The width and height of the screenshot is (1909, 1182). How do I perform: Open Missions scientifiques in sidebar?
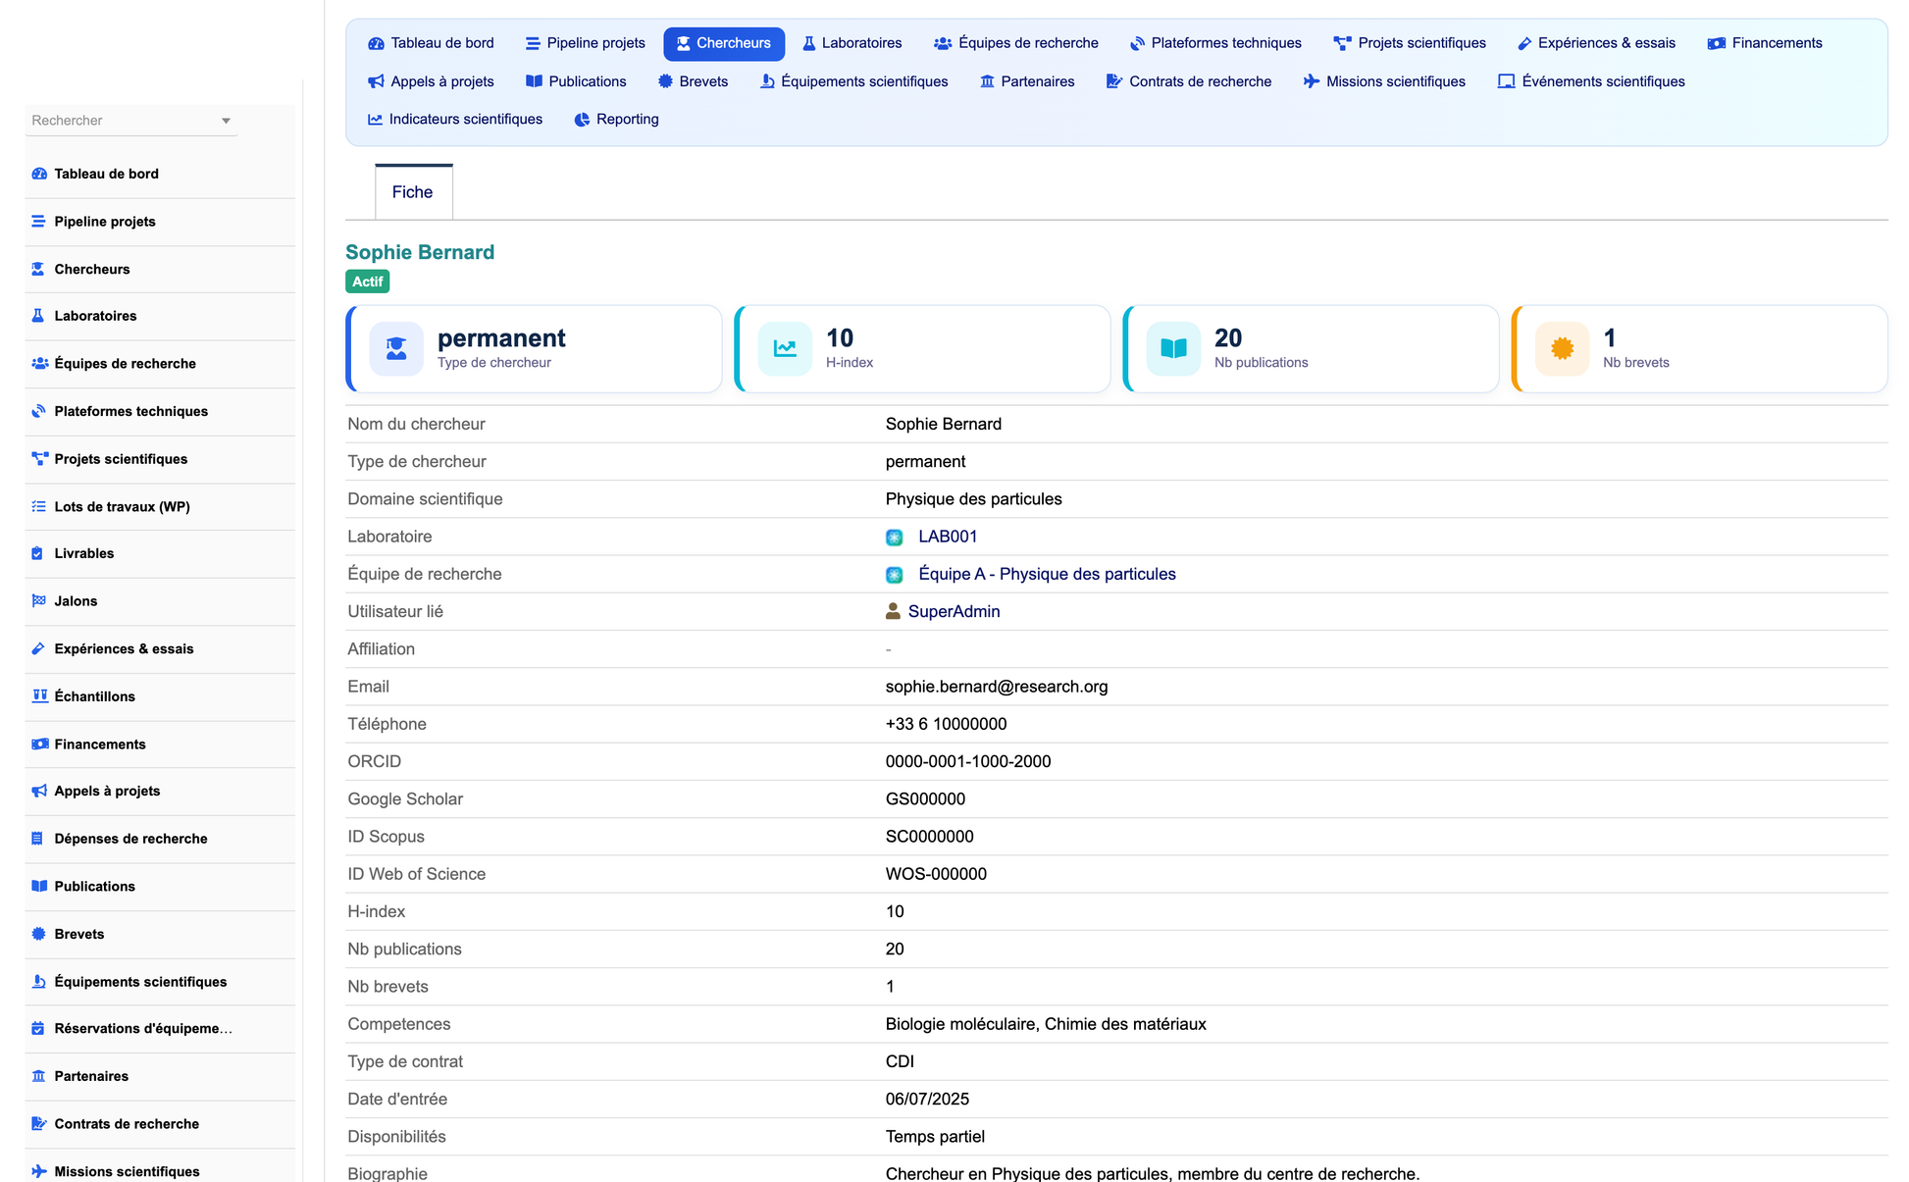127,1171
